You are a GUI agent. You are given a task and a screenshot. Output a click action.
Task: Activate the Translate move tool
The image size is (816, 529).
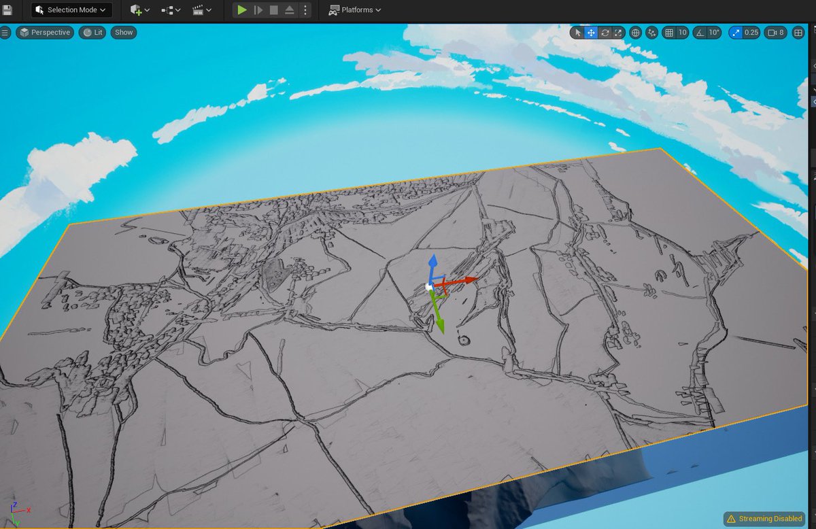coord(592,32)
